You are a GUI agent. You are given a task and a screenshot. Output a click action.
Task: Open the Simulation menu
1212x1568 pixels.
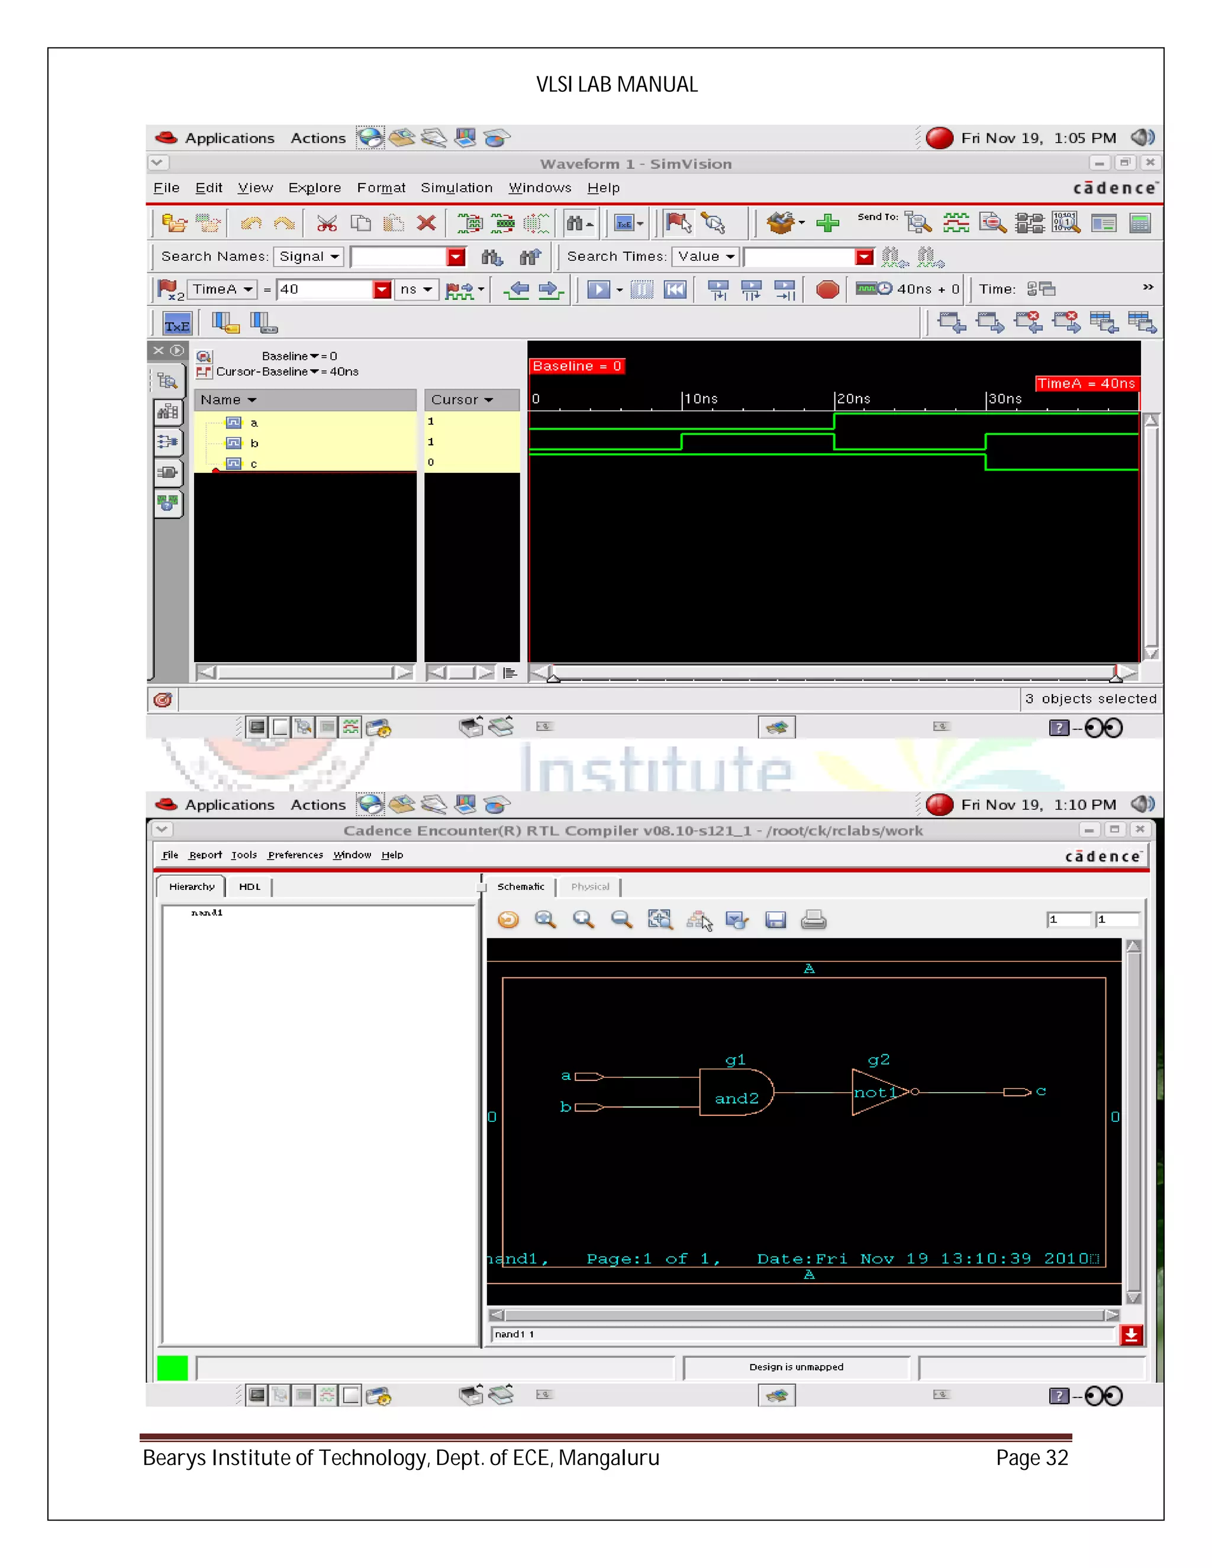[x=456, y=188]
